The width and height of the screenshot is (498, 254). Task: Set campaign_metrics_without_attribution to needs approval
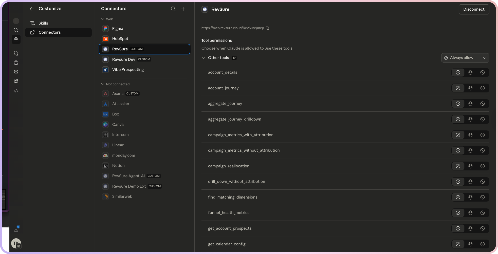tap(470, 150)
